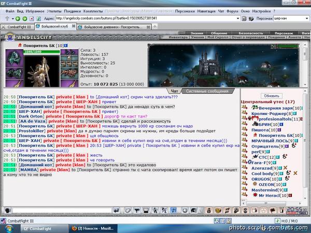Open the Избранное menu
Screen dimensions: 311x233
35,11
